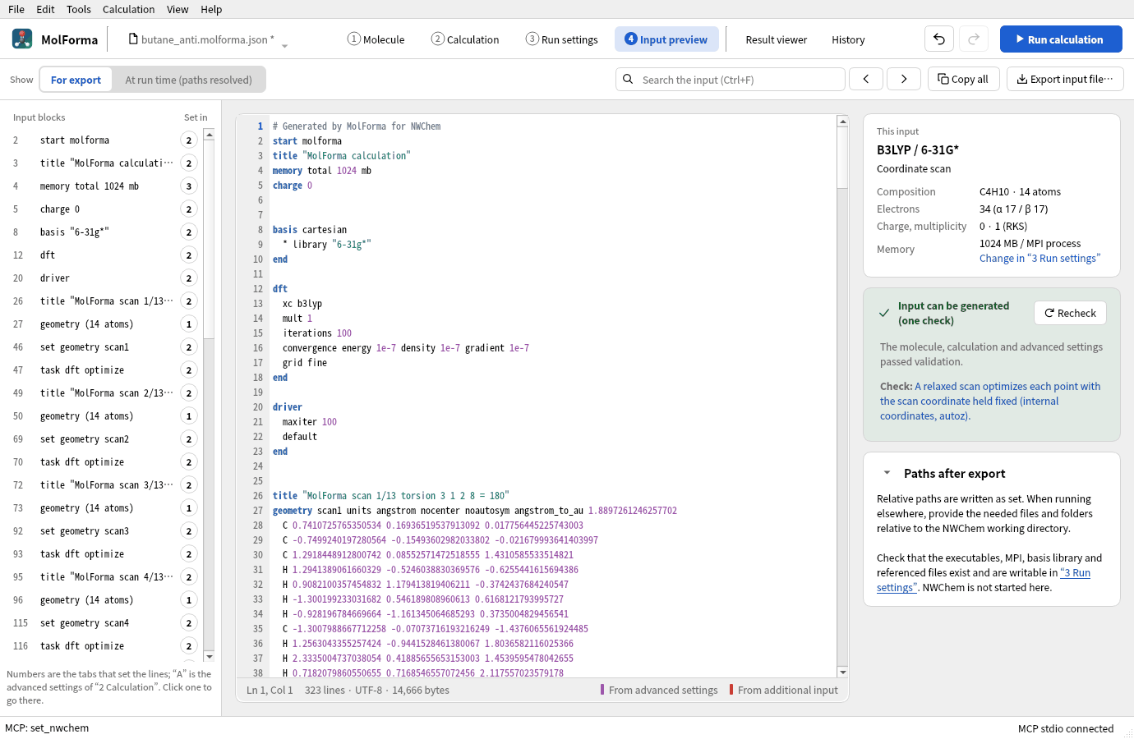Click the down arrow of the Input blocks scrollbar
Image resolution: width=1134 pixels, height=739 pixels.
point(210,656)
